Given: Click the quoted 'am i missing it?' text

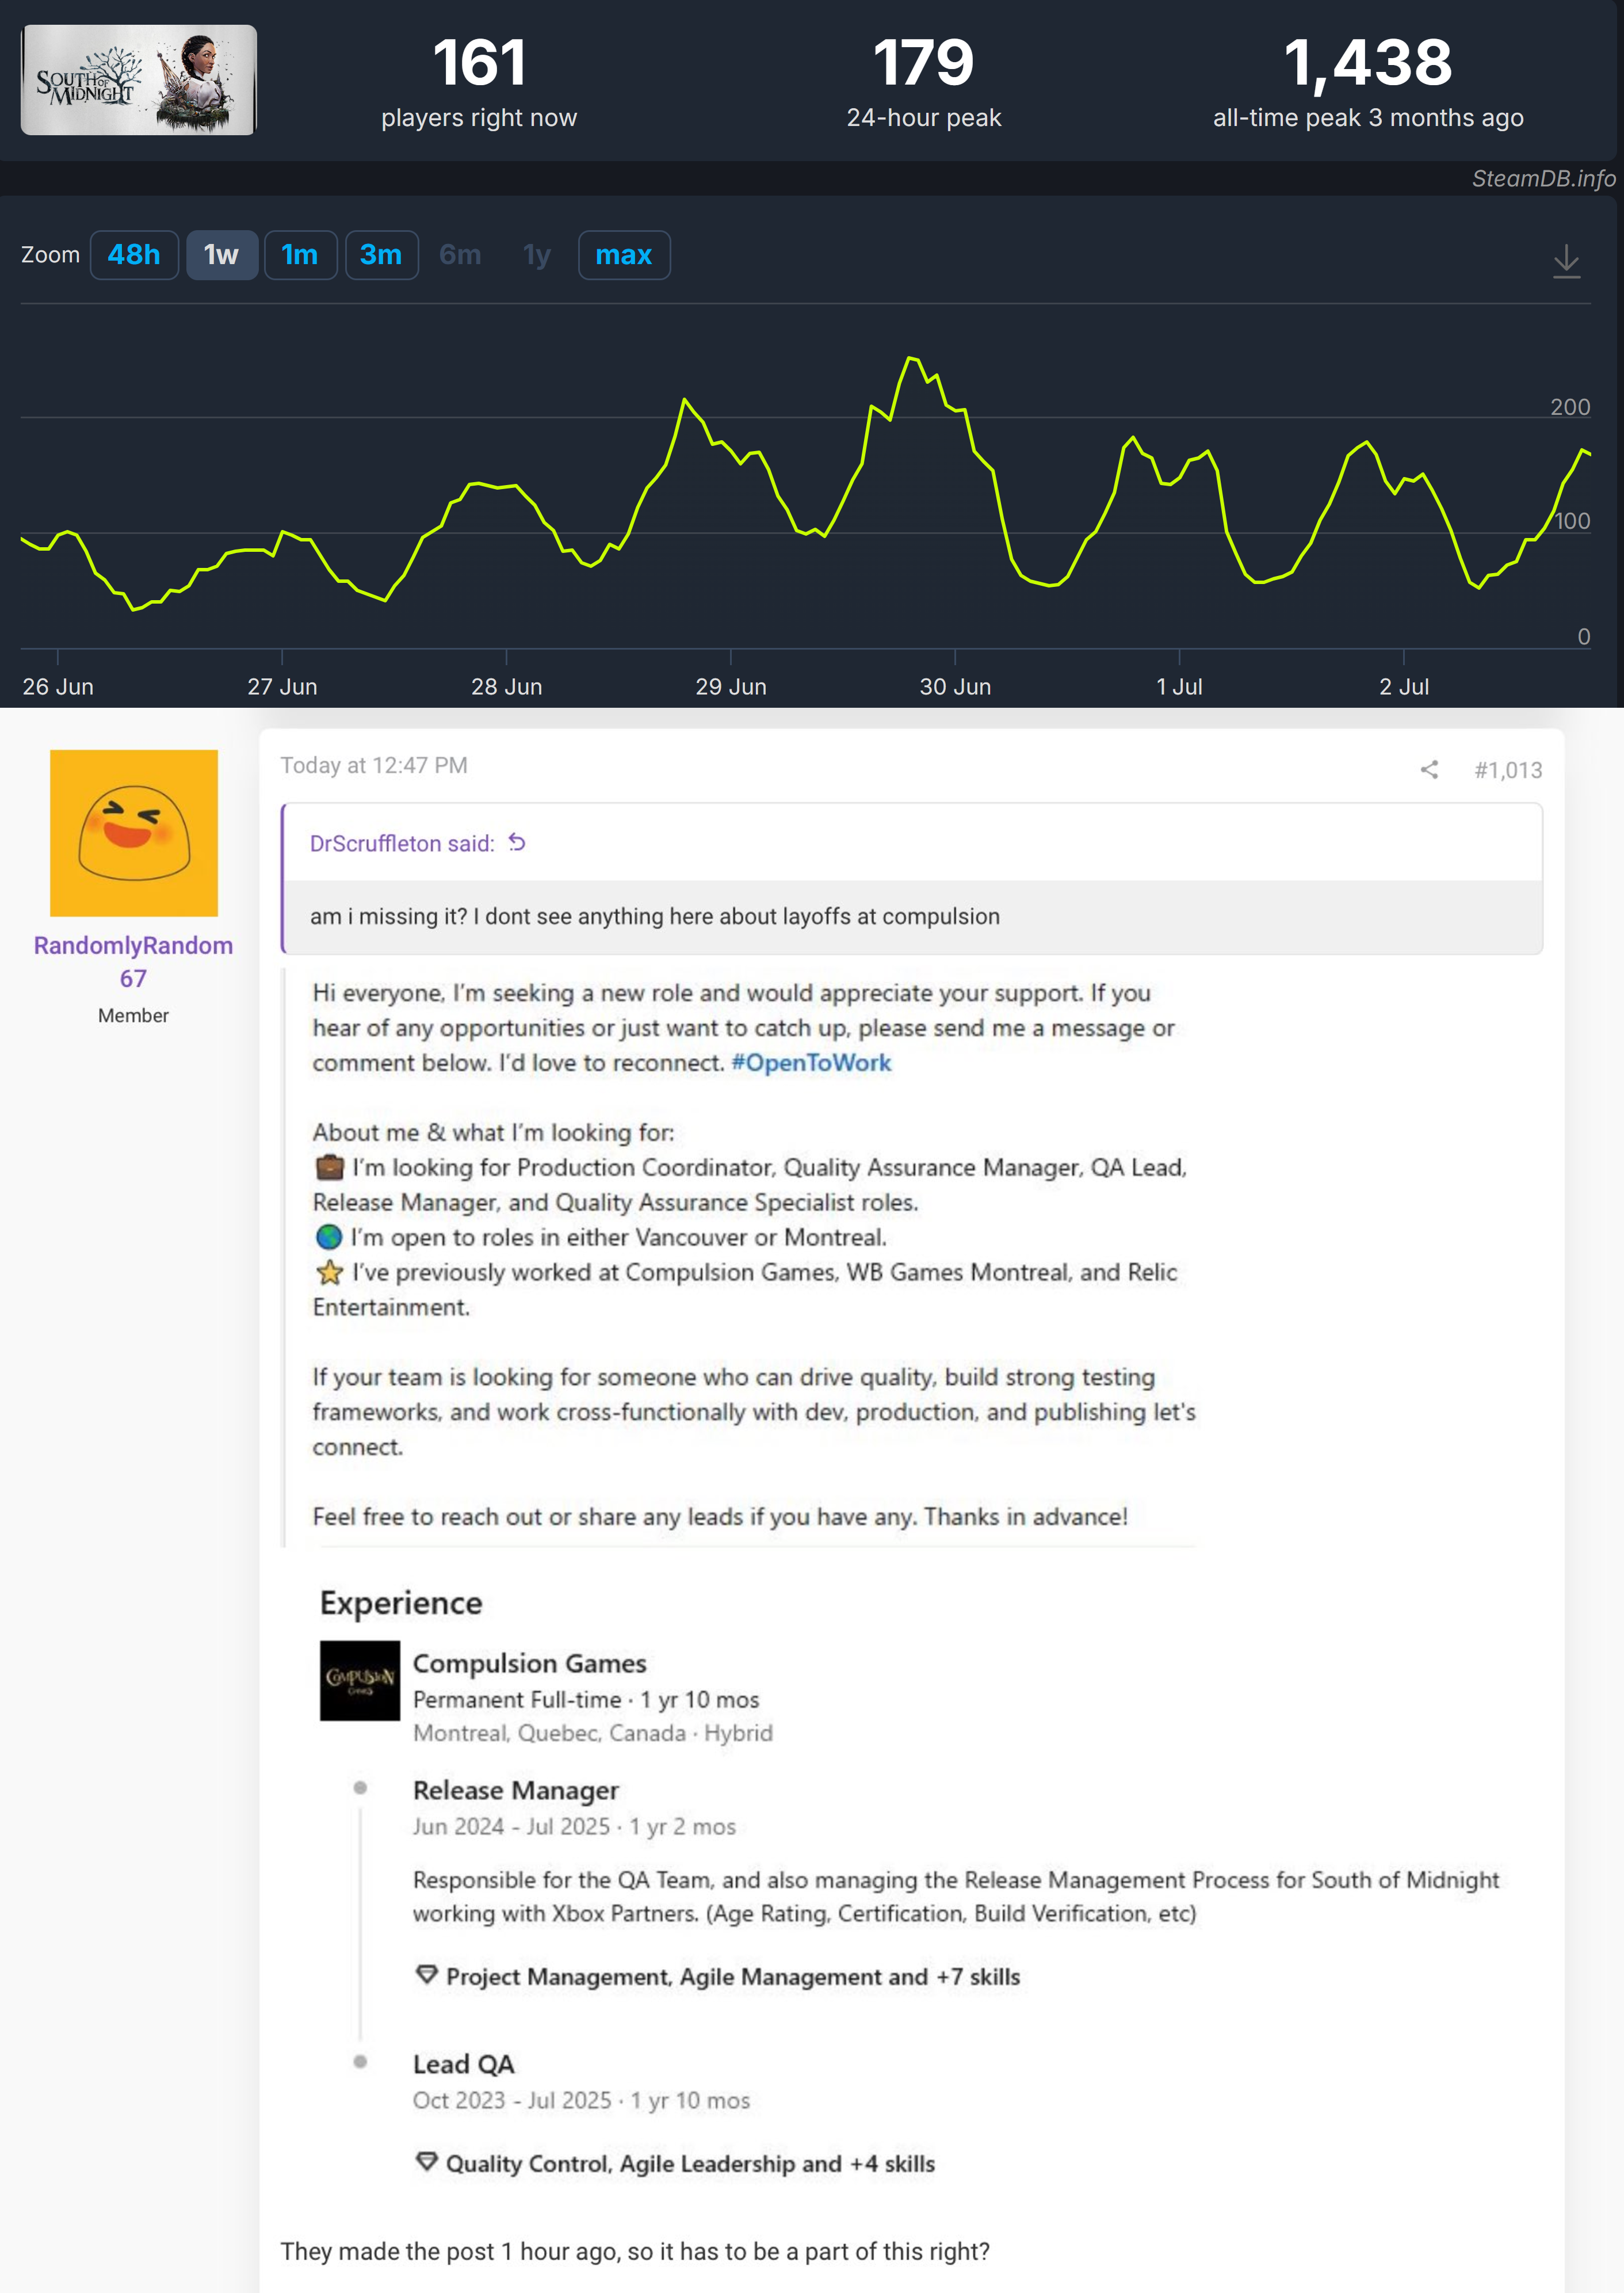Looking at the screenshot, I should [655, 916].
